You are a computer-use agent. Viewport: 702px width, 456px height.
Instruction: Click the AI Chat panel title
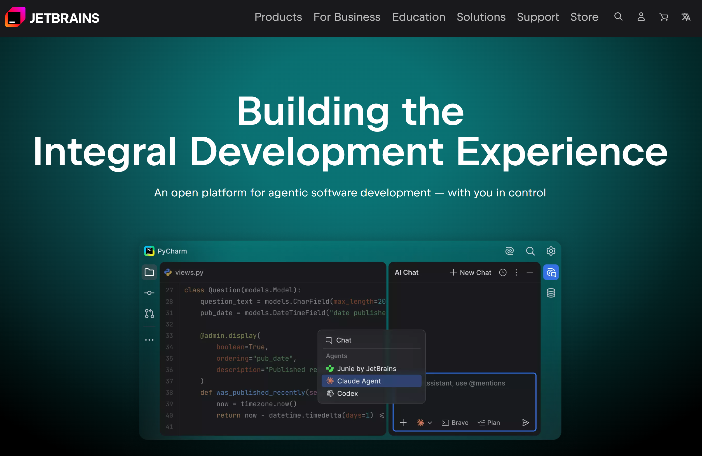point(406,272)
